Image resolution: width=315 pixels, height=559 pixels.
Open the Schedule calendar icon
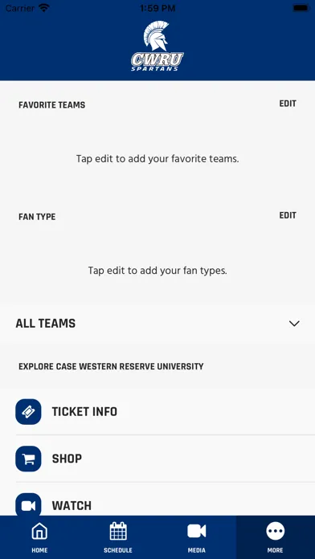pyautogui.click(x=118, y=531)
